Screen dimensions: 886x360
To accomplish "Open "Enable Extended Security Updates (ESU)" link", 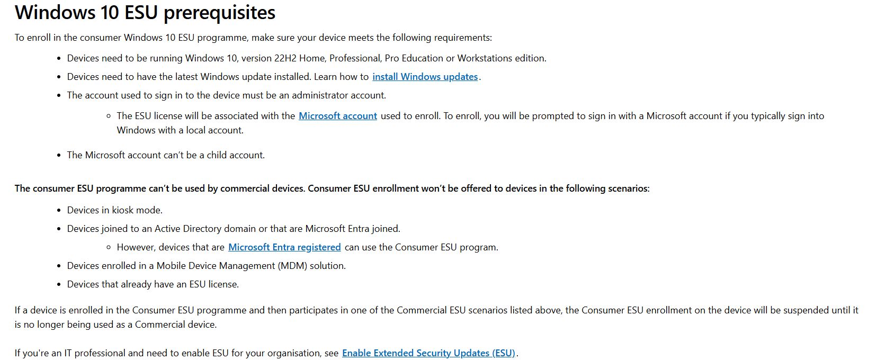I will point(428,353).
